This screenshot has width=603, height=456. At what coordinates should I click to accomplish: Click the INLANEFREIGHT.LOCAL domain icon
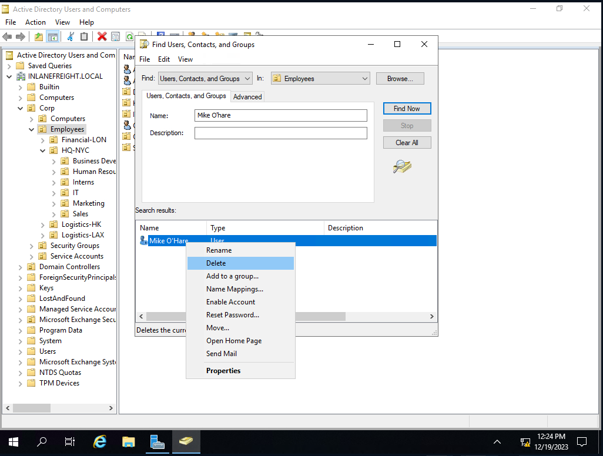[21, 76]
